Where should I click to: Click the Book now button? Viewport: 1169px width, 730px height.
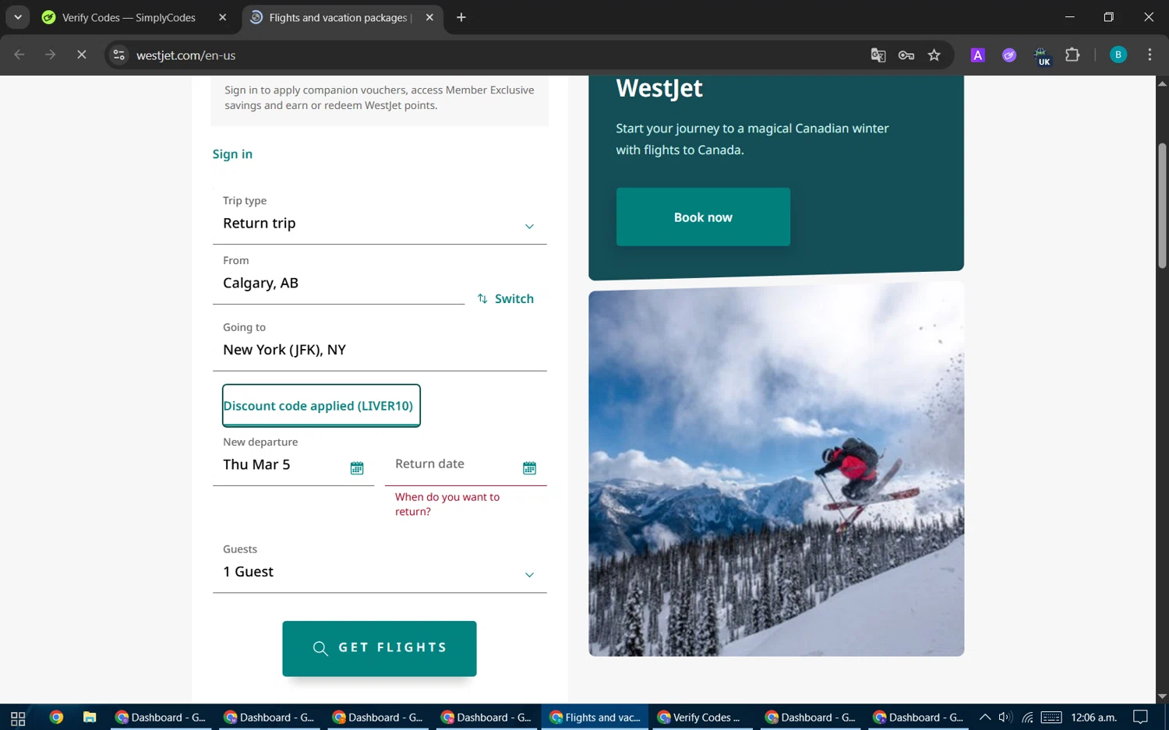pyautogui.click(x=703, y=217)
